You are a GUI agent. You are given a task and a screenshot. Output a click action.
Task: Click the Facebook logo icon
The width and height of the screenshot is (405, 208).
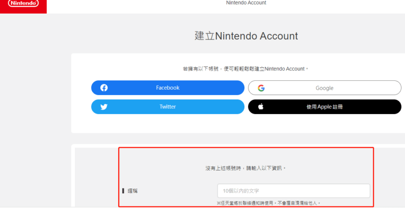pyautogui.click(x=104, y=88)
